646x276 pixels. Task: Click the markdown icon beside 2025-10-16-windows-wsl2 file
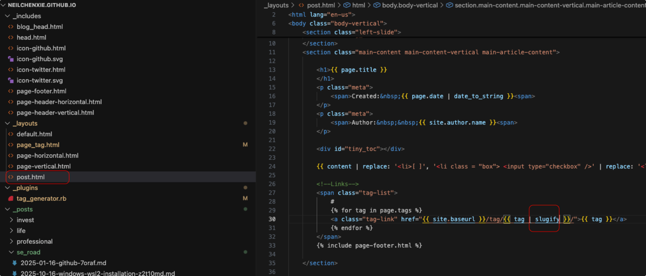[x=15, y=274]
